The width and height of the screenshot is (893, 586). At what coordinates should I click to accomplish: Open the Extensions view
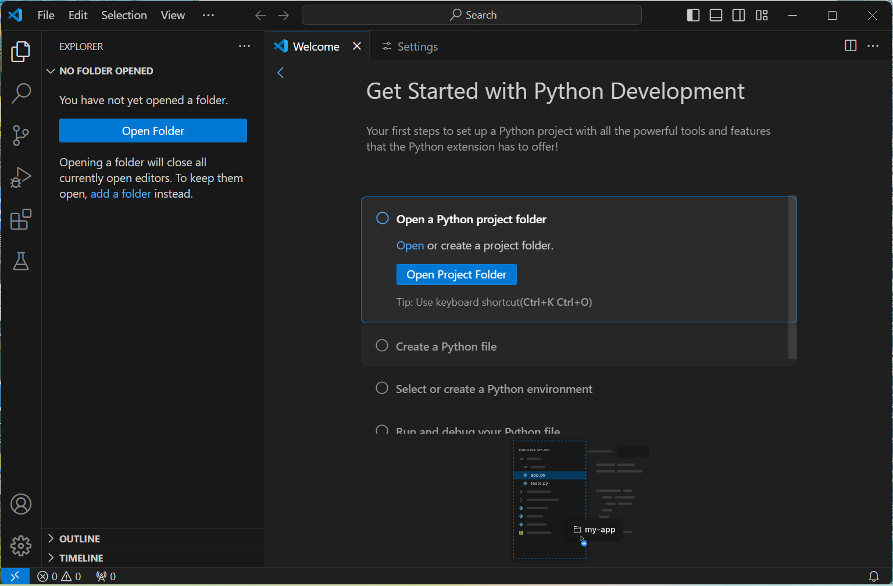click(21, 219)
